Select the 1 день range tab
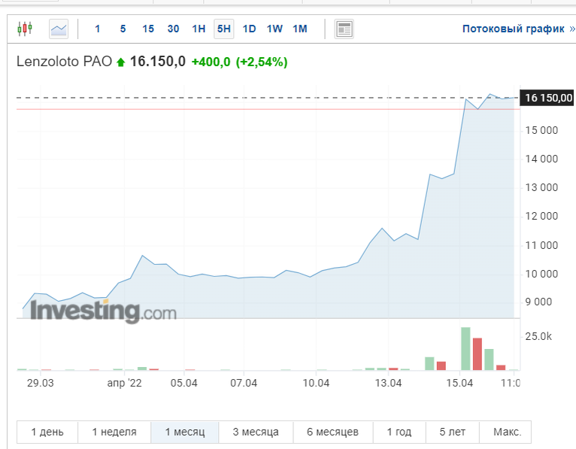 point(47,432)
